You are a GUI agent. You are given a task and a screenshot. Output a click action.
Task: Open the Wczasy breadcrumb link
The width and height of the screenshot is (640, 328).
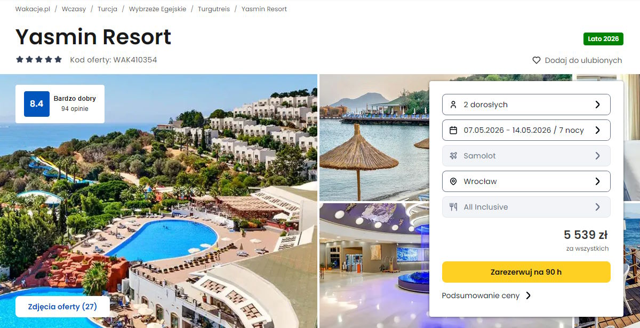click(x=74, y=9)
